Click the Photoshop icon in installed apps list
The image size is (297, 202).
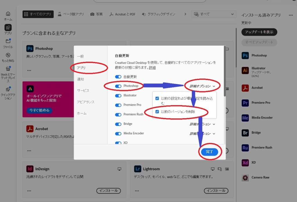coord(245,55)
